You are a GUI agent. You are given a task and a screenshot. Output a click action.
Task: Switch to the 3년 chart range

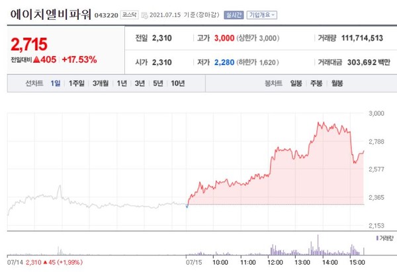[140, 83]
